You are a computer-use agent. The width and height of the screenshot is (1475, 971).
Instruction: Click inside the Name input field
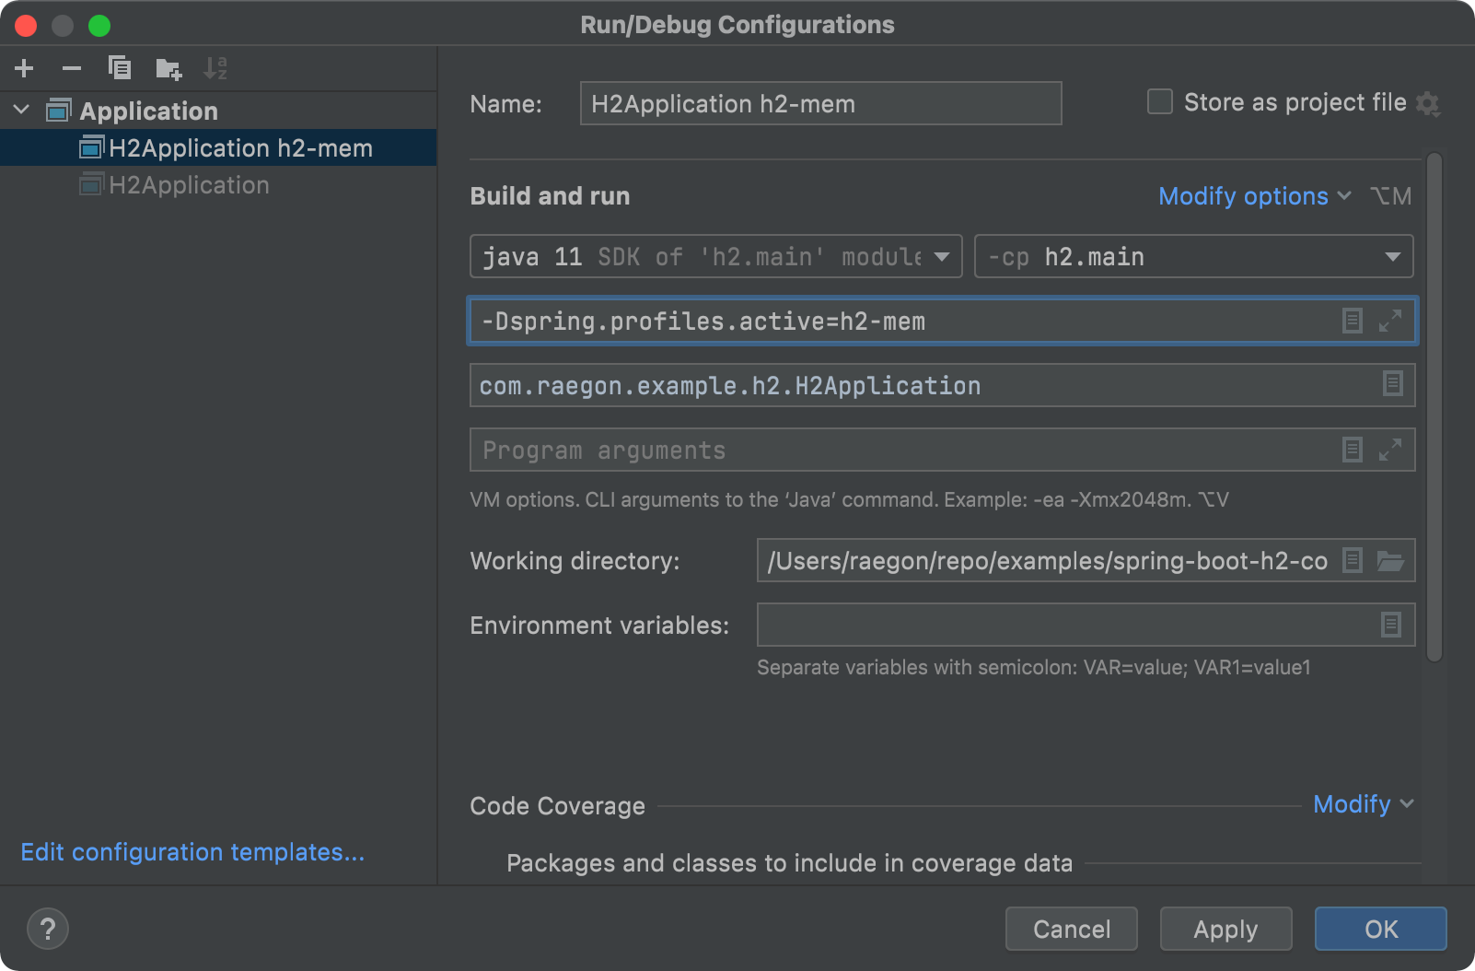819,103
